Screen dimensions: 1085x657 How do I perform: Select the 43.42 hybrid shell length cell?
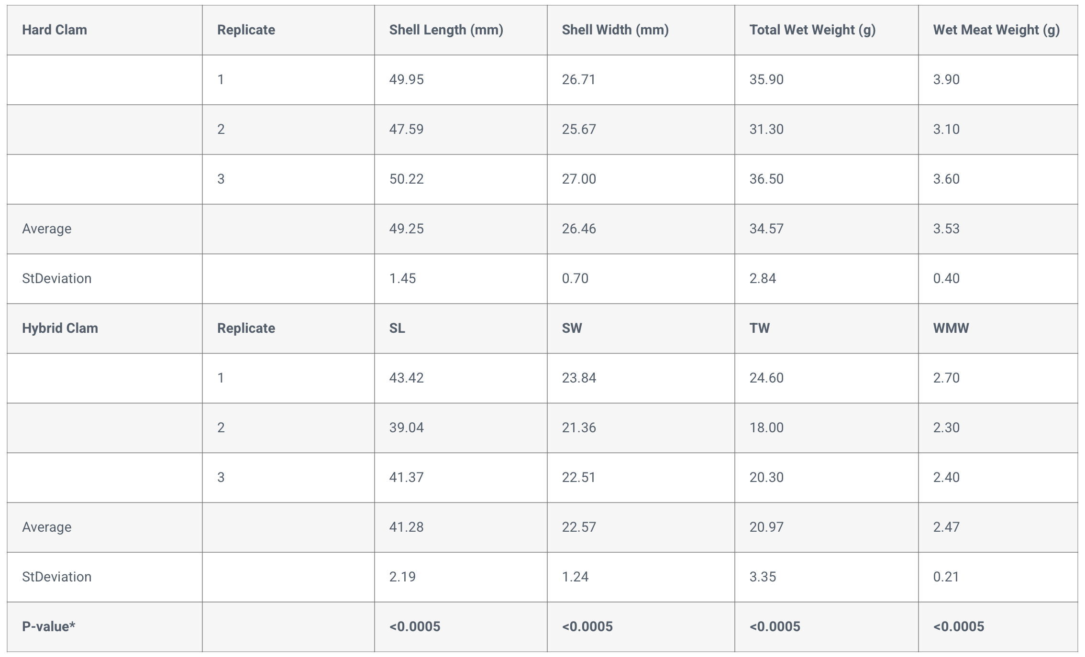pyautogui.click(x=406, y=378)
